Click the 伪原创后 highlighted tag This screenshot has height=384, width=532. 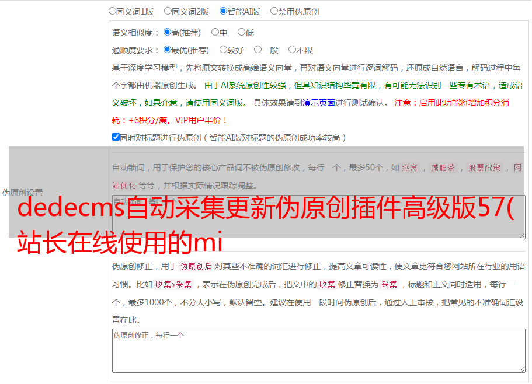[196, 266]
